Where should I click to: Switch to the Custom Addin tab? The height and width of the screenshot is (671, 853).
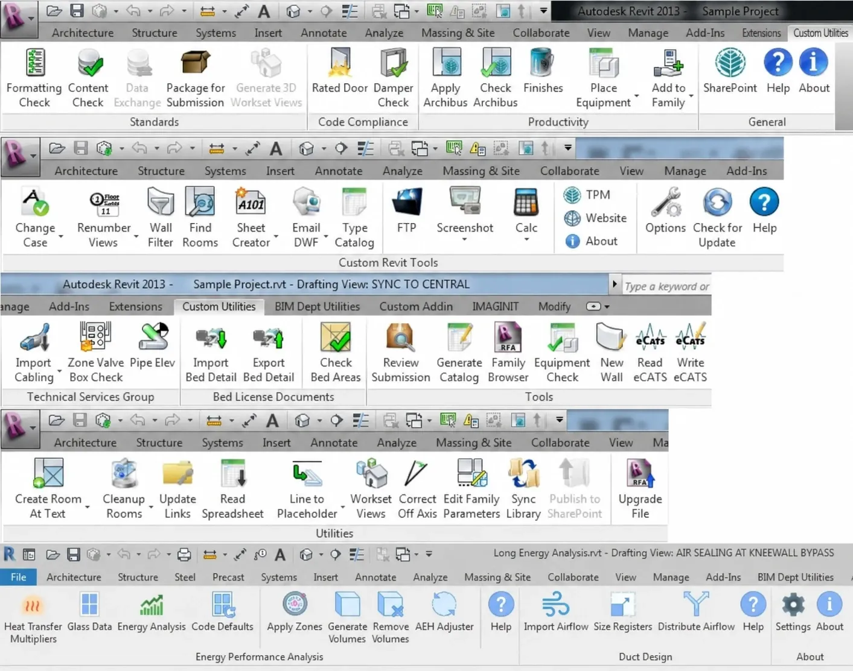(416, 306)
